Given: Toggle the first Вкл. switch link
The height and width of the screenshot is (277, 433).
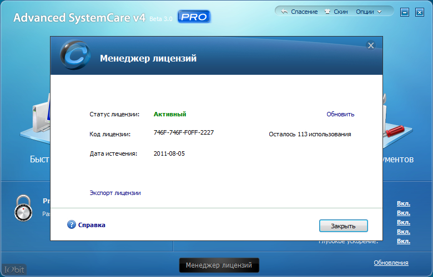Looking at the screenshot, I should tap(403, 203).
